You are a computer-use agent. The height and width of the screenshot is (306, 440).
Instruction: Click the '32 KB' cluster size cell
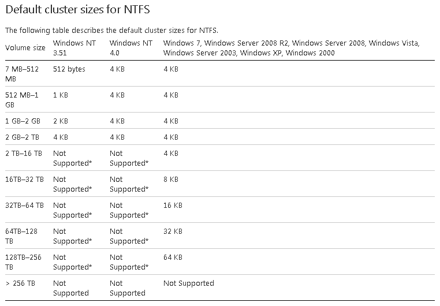tap(173, 232)
